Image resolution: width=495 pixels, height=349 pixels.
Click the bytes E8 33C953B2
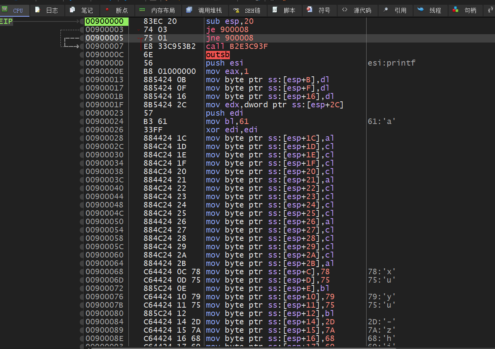click(170, 46)
